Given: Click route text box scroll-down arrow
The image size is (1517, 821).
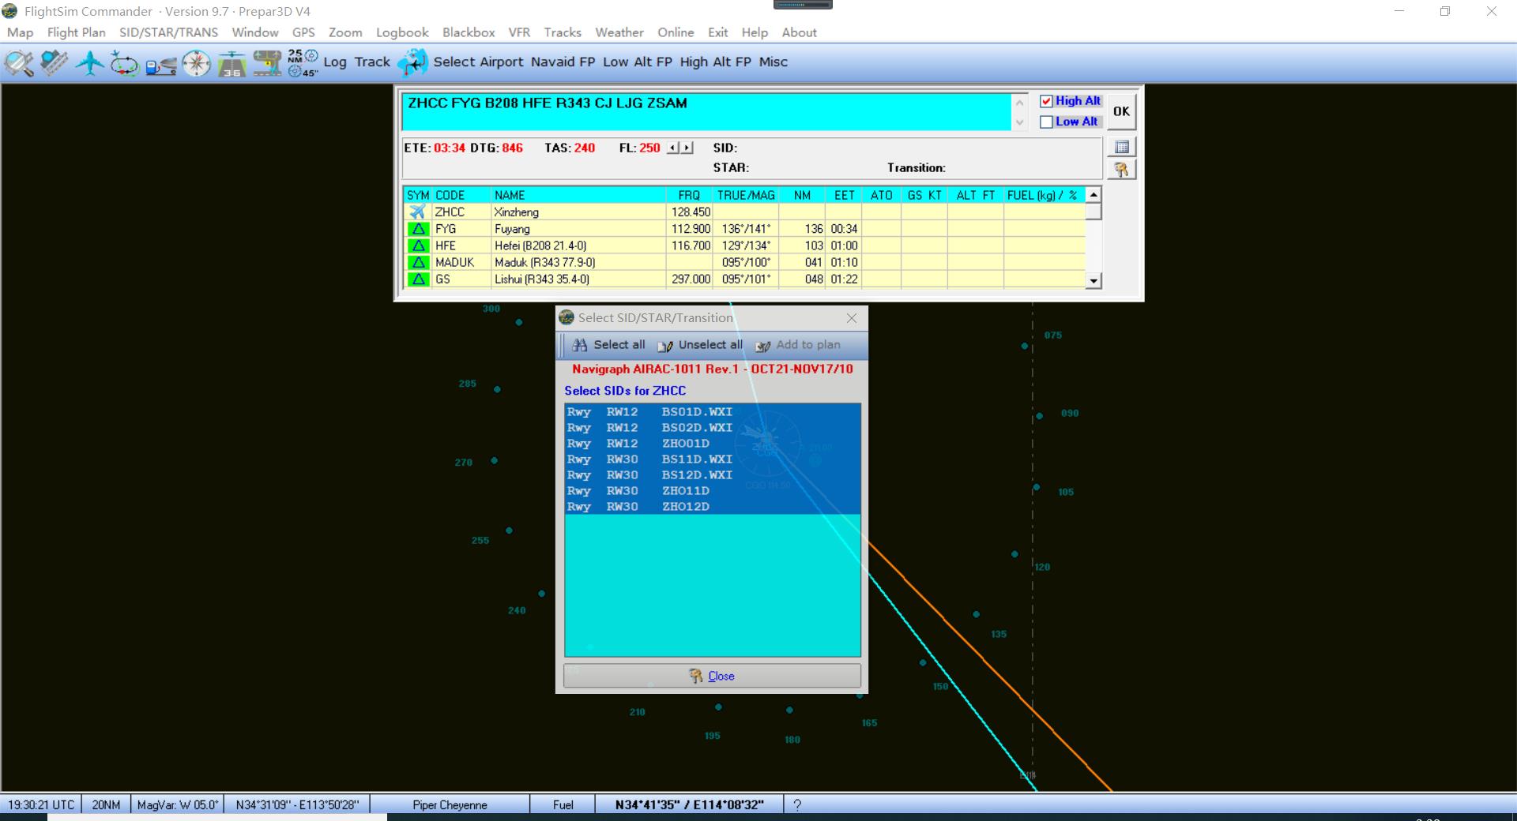Looking at the screenshot, I should coord(1020,122).
